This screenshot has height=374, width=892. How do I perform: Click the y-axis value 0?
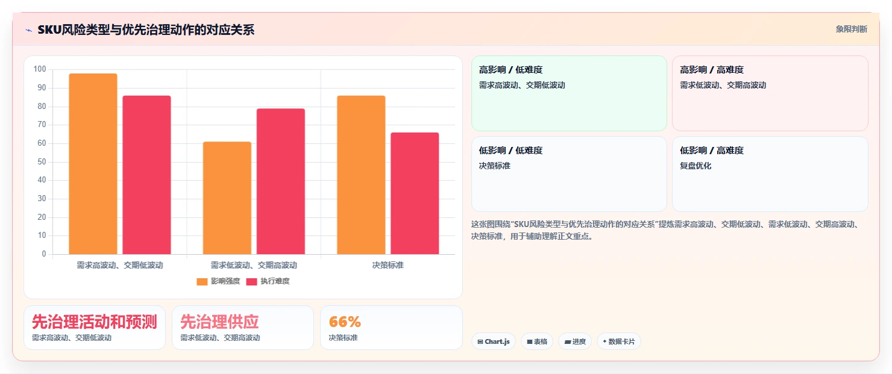point(44,254)
